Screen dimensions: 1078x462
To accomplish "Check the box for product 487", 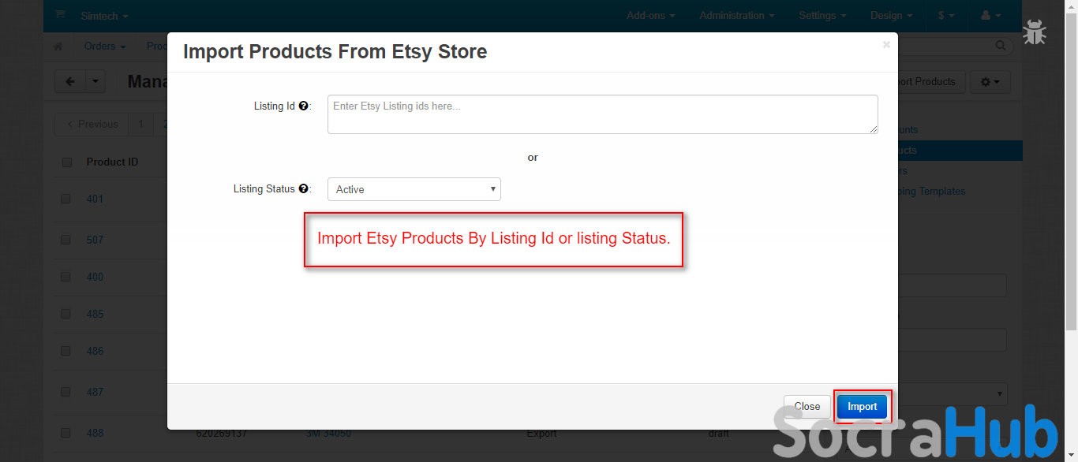I will click(x=66, y=392).
